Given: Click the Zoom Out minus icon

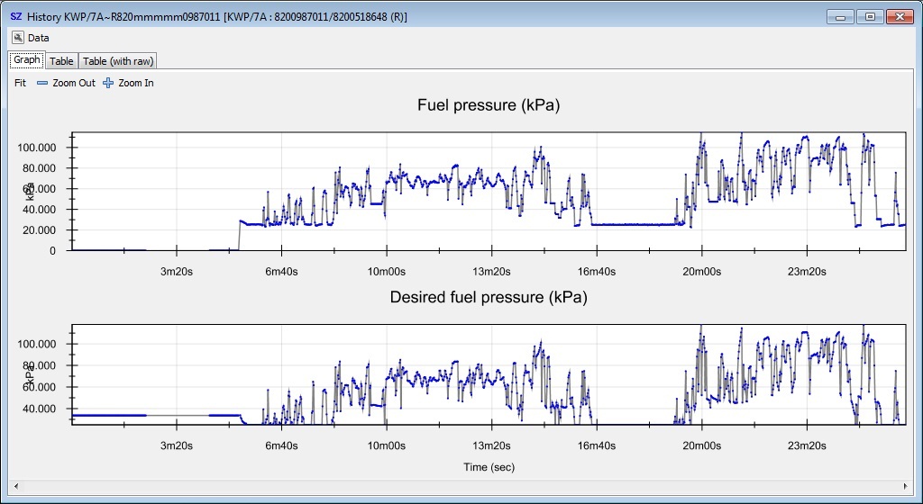Looking at the screenshot, I should pyautogui.click(x=42, y=84).
